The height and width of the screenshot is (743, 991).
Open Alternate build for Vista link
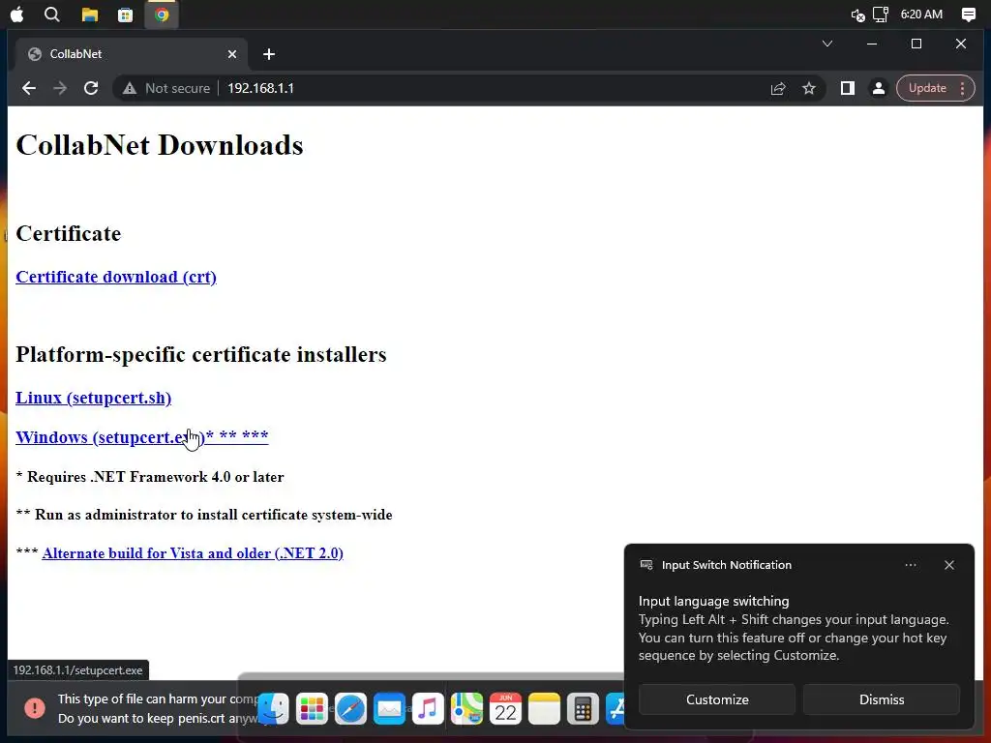point(193,553)
